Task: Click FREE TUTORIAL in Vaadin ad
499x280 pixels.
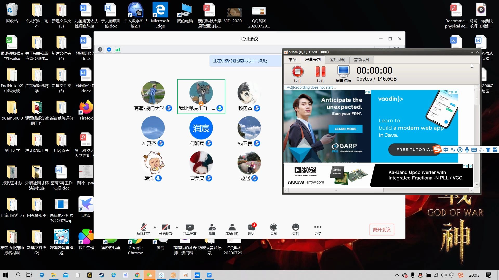Action: (x=415, y=150)
